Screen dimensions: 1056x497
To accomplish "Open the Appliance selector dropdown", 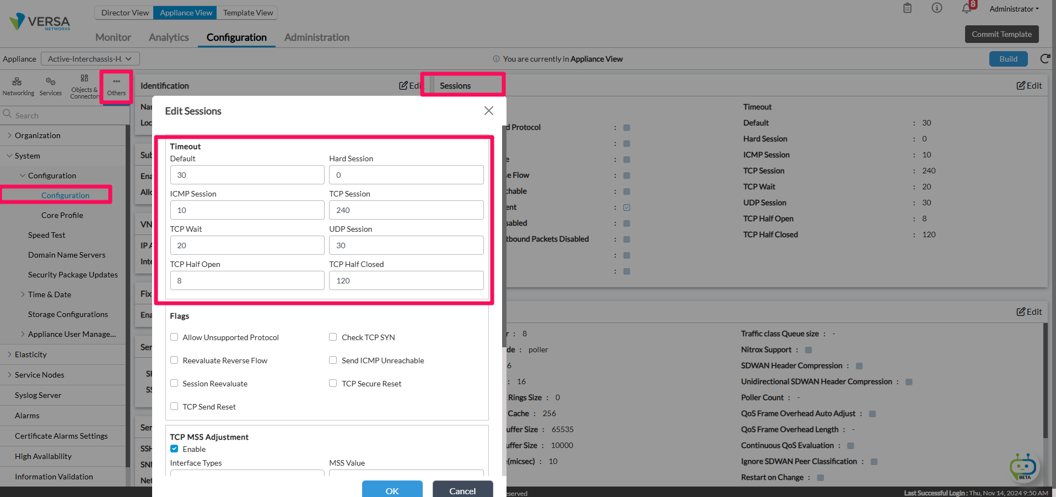I will pyautogui.click(x=90, y=59).
